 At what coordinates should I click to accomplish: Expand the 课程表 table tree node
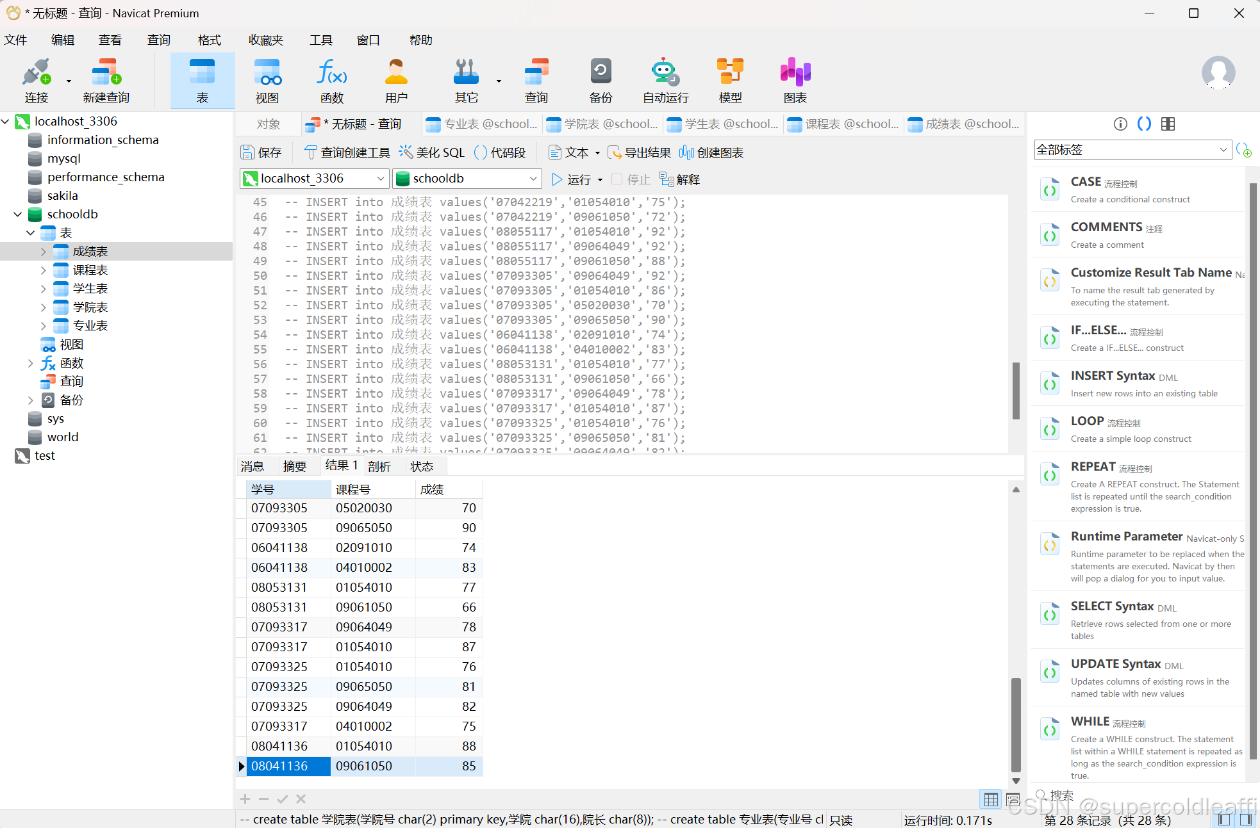44,270
